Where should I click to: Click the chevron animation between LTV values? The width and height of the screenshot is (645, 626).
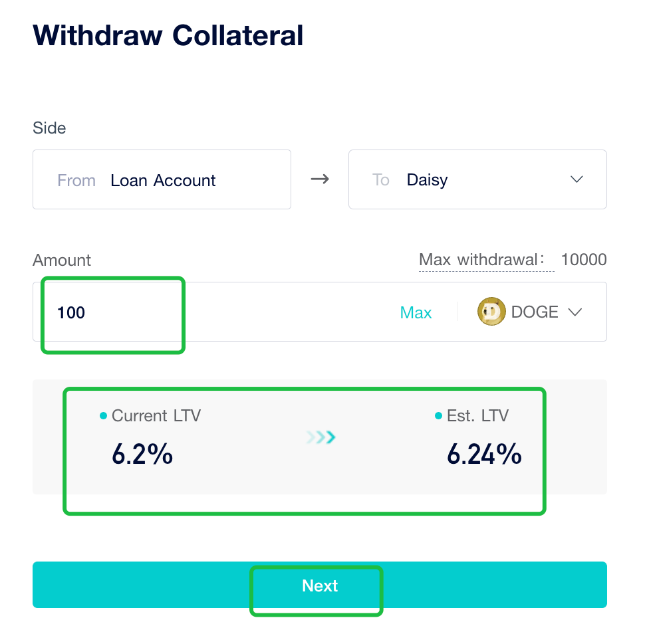[x=321, y=437]
